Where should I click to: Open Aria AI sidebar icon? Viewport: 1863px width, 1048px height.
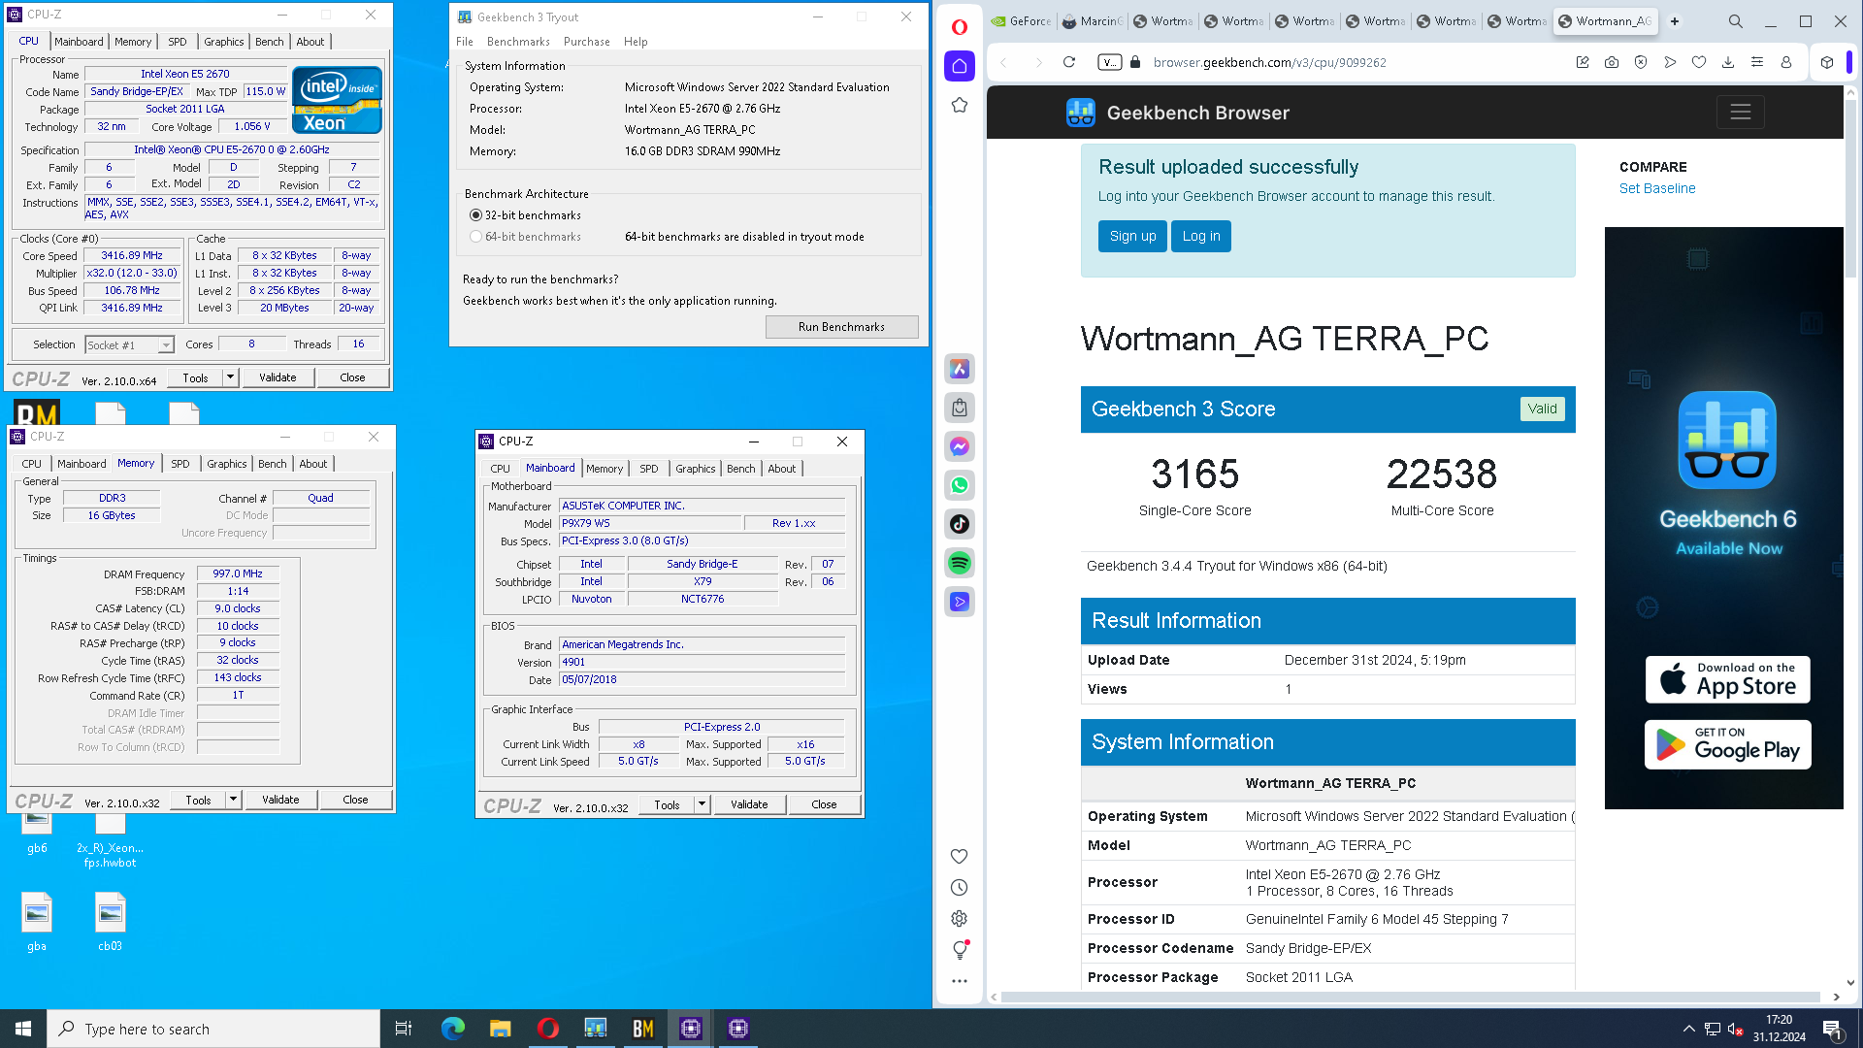pos(960,369)
